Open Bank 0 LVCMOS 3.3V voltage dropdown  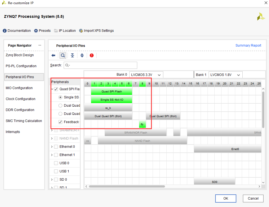[x=146, y=75]
